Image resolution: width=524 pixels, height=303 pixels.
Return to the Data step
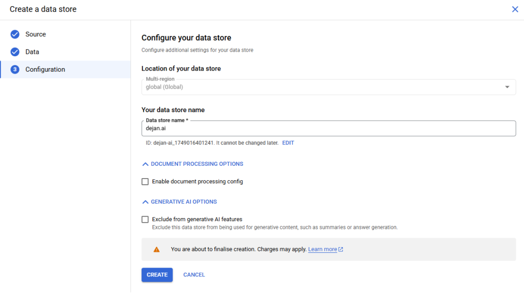tap(32, 52)
